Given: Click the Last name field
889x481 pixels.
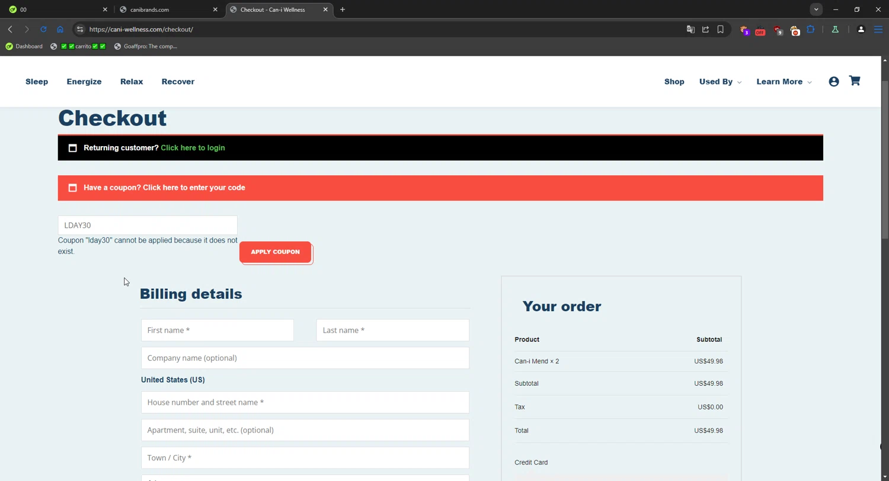Looking at the screenshot, I should click(393, 330).
